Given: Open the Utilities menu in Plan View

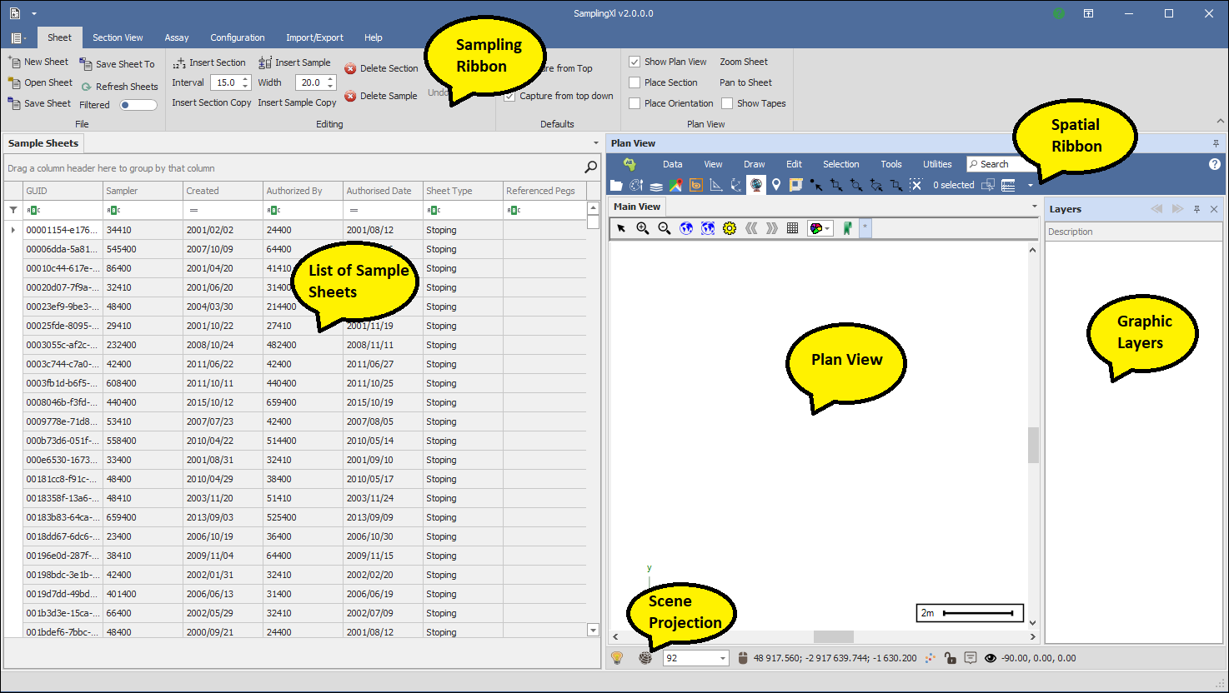Looking at the screenshot, I should click(937, 164).
